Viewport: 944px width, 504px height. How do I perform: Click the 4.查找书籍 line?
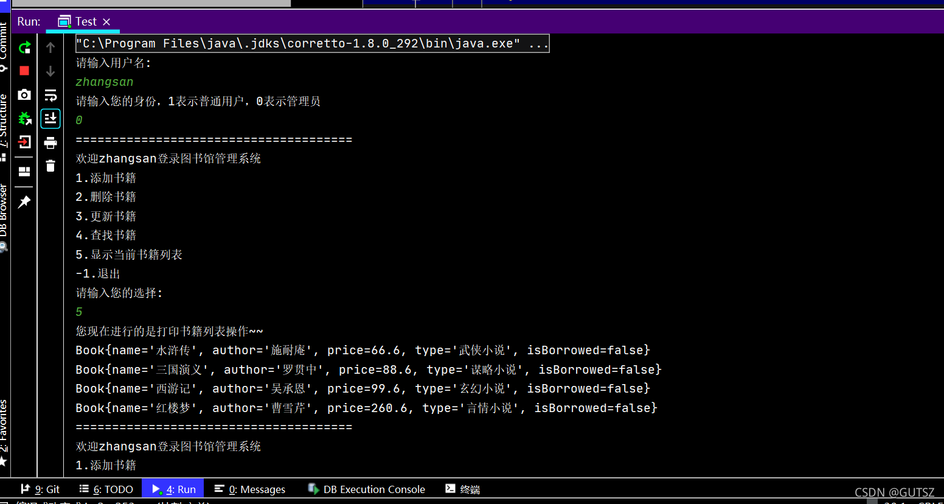coord(106,235)
